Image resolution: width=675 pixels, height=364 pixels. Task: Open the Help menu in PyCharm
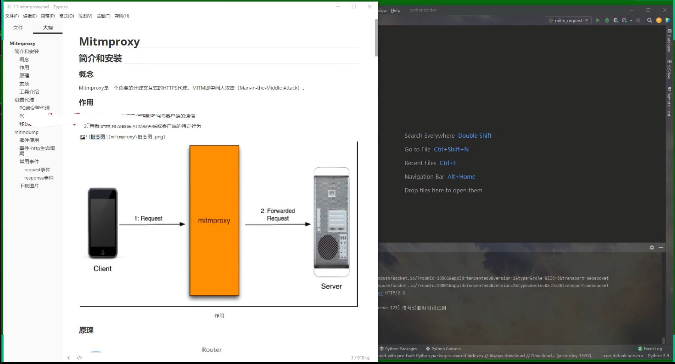click(x=395, y=10)
